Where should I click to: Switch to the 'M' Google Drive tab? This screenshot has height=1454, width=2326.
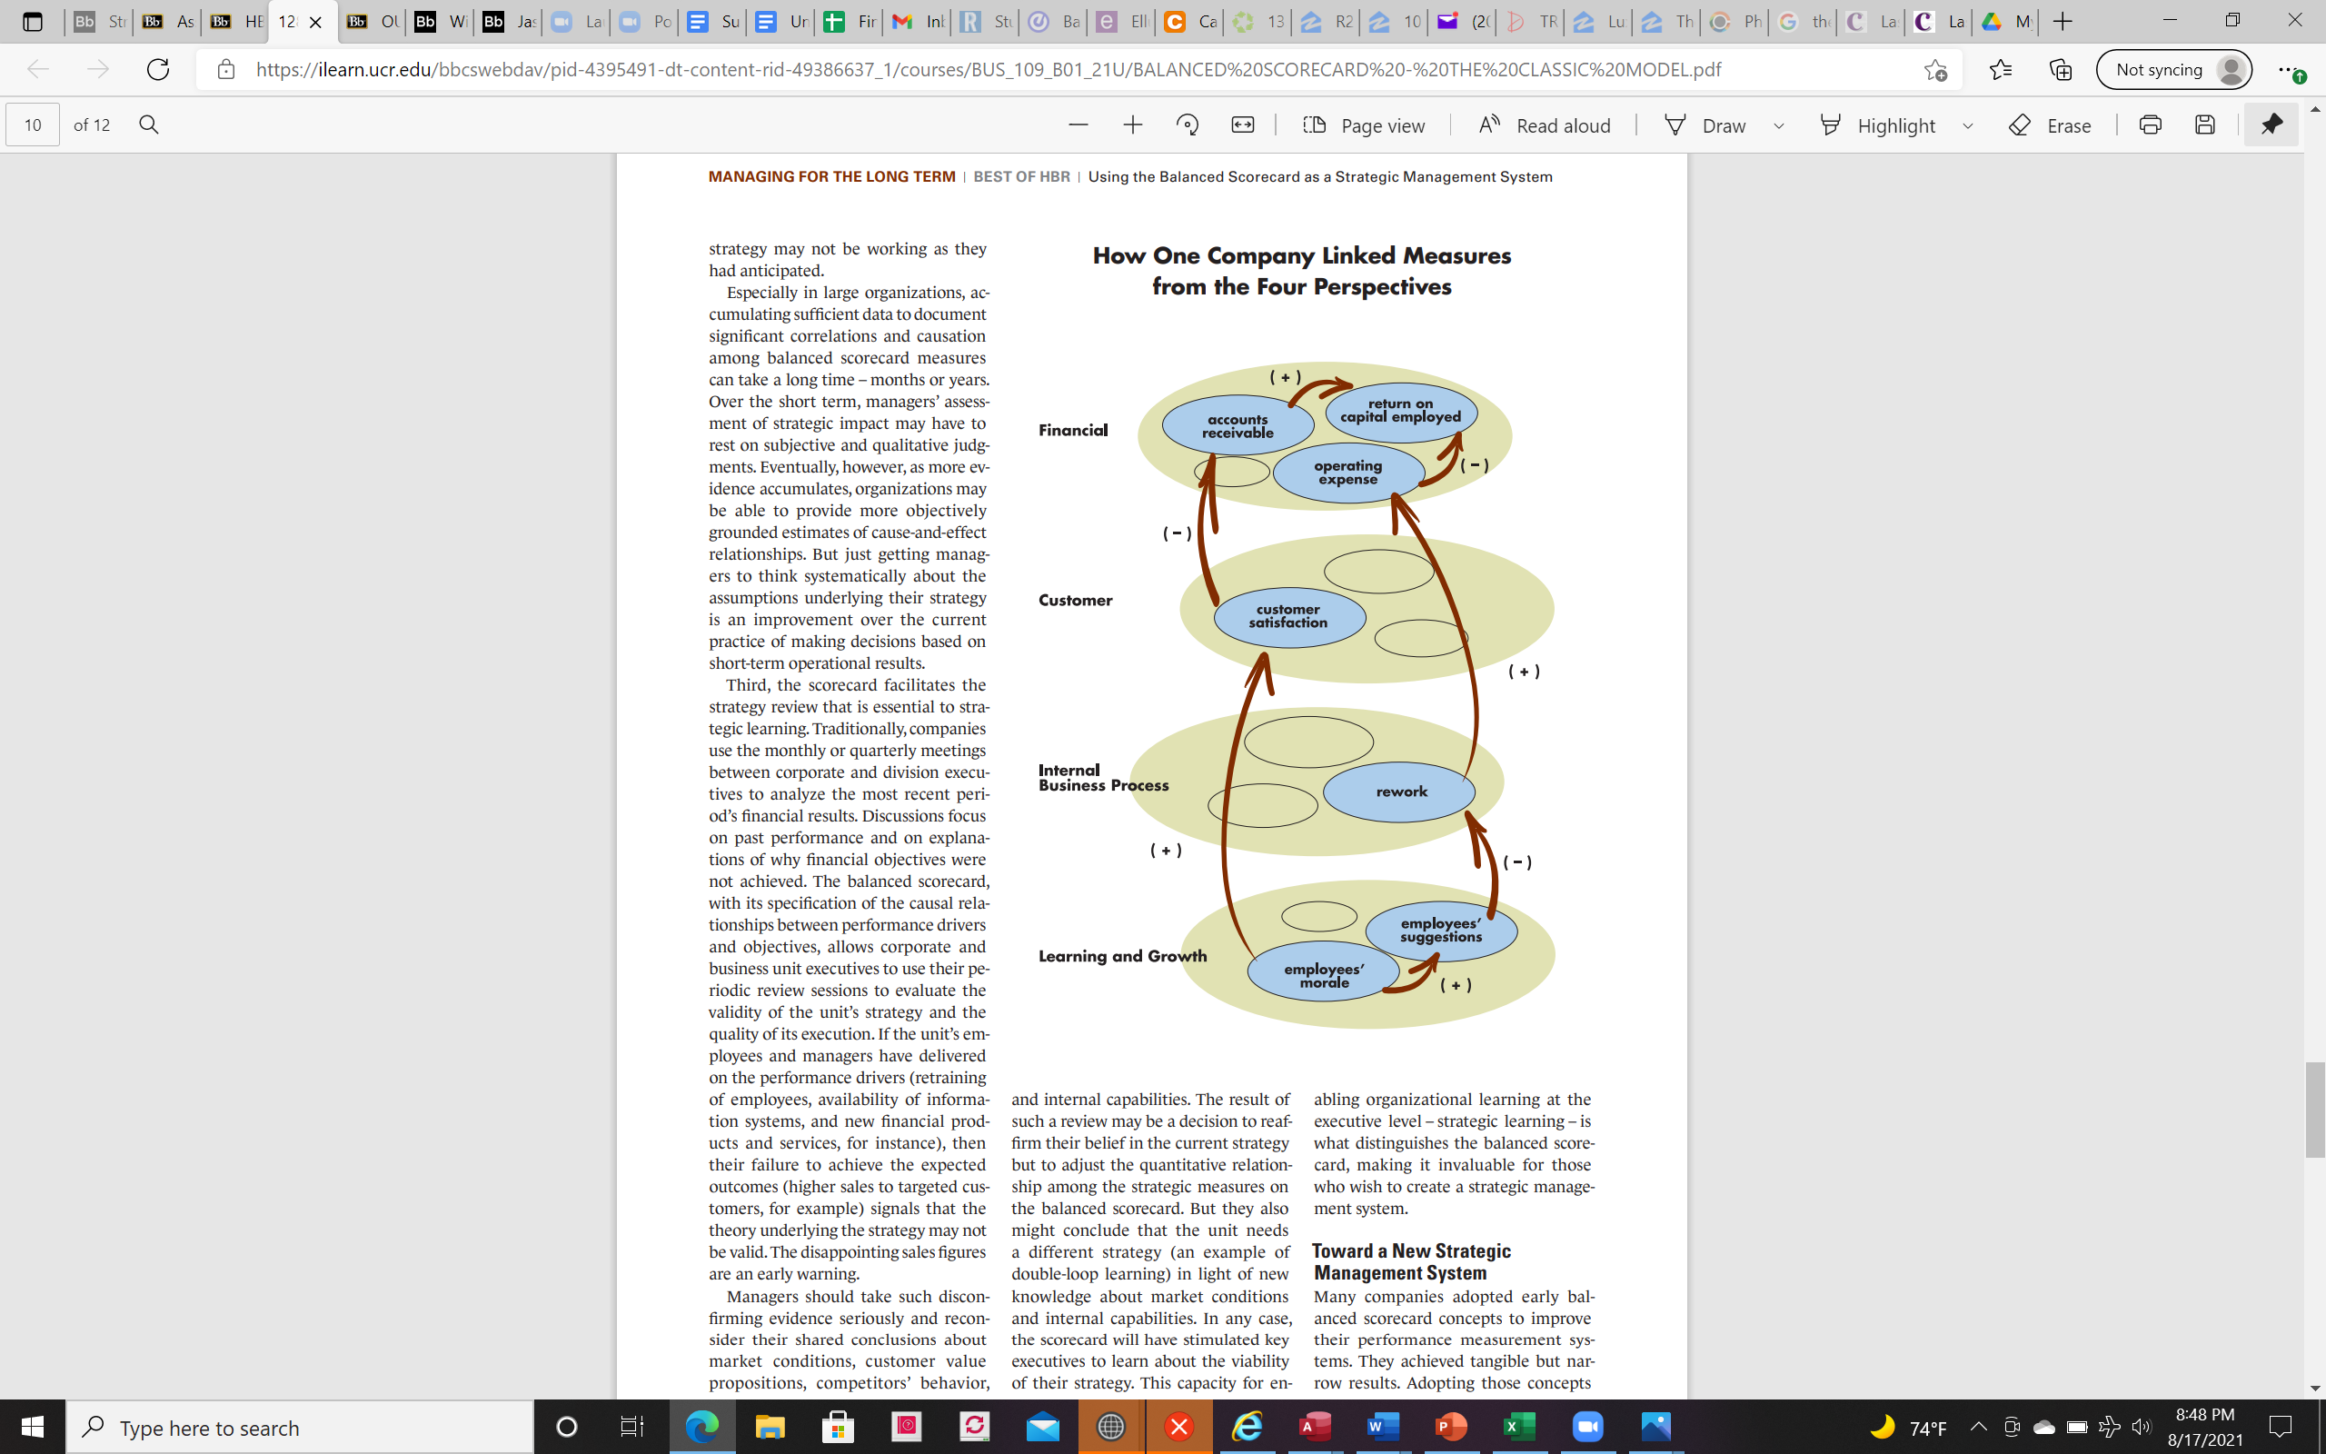pos(2008,21)
